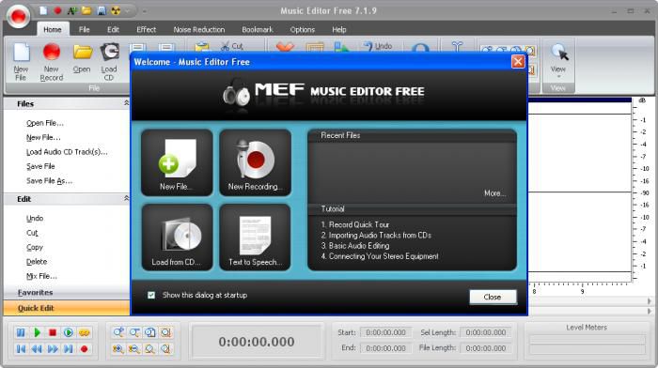Click Load CD in the Home ribbon

tap(109, 62)
